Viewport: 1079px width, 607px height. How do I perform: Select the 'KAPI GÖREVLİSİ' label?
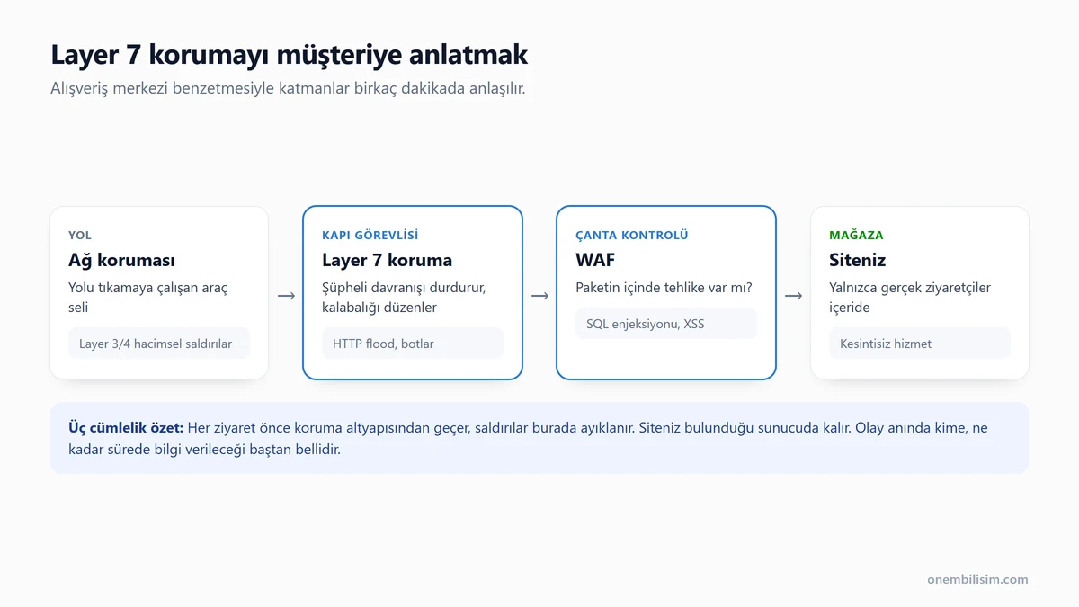(370, 235)
